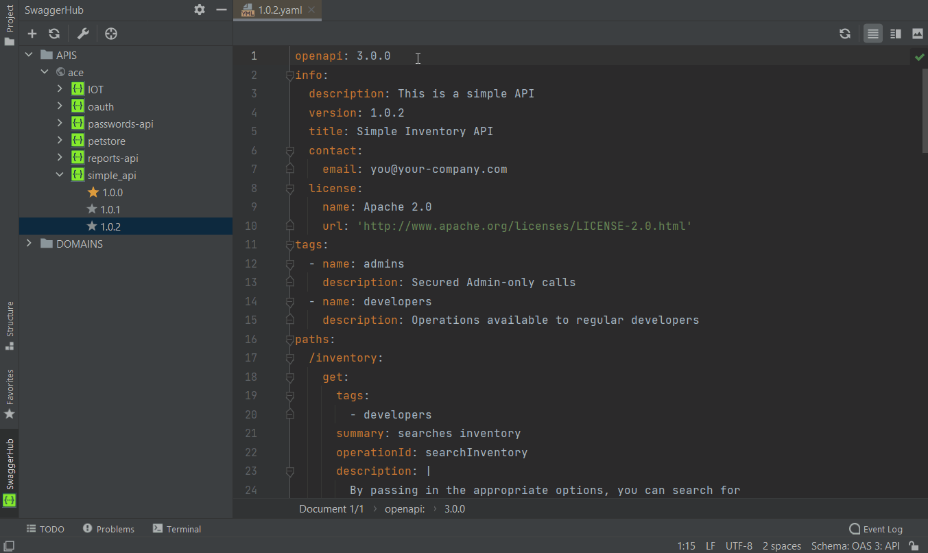The image size is (928, 553).
Task: Open SwaggerHub settings wrench icon
Action: coord(83,34)
